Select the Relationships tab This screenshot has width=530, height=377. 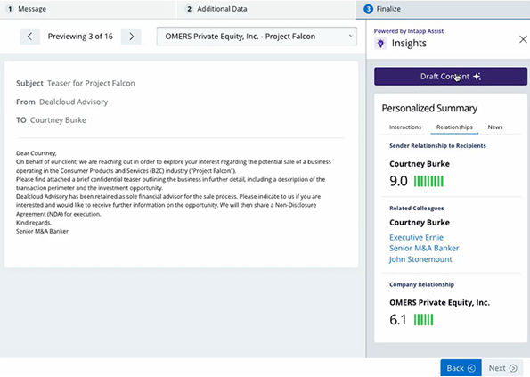pos(454,127)
